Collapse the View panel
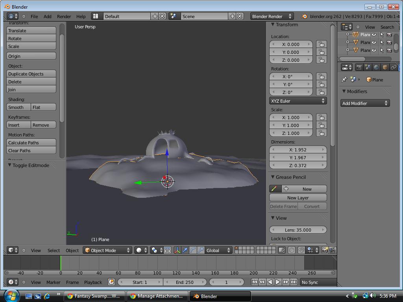 pyautogui.click(x=273, y=218)
